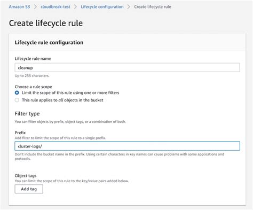Click the Add tag button
This screenshot has height=210, width=253.
tap(29, 189)
